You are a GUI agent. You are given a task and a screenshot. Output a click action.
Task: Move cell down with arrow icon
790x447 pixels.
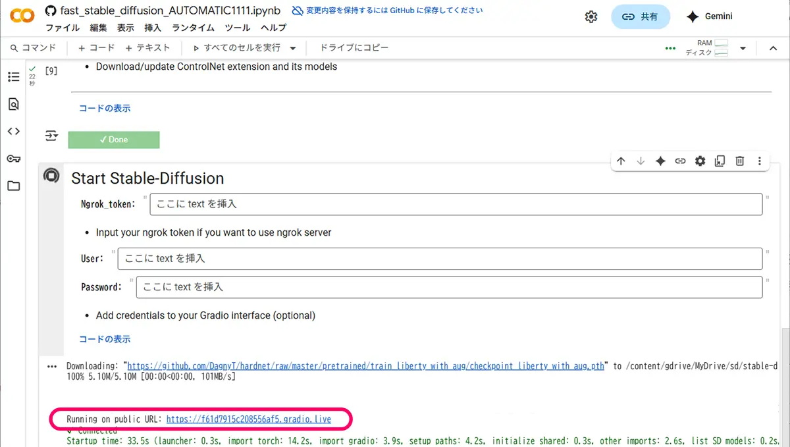pos(641,161)
